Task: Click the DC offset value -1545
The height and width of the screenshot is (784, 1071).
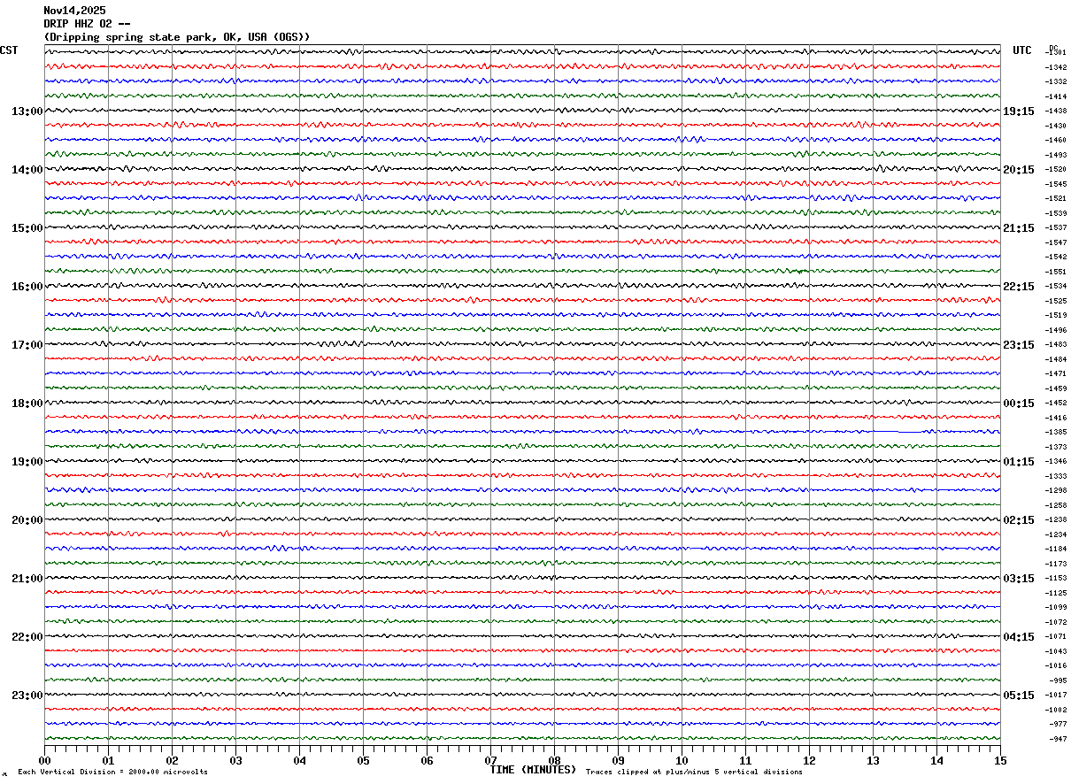Action: 1055,184
